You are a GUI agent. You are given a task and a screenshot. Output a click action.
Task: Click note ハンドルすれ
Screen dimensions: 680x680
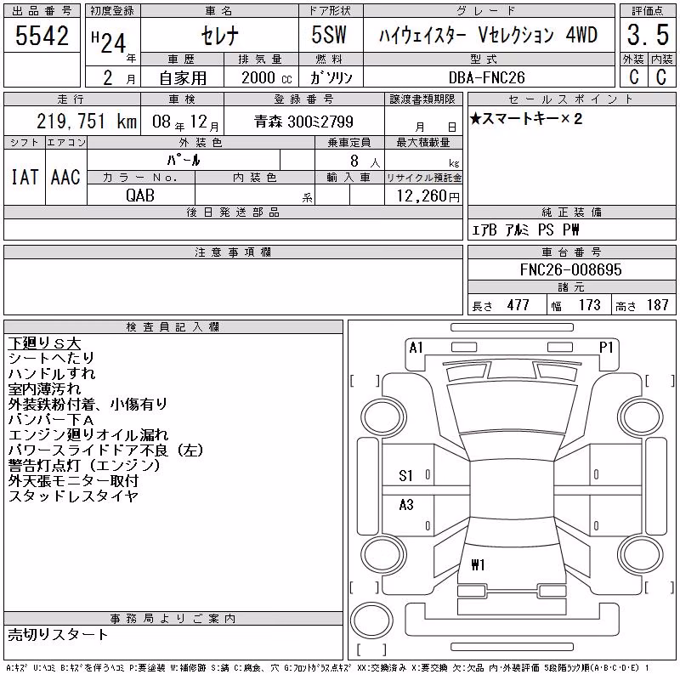(51, 373)
